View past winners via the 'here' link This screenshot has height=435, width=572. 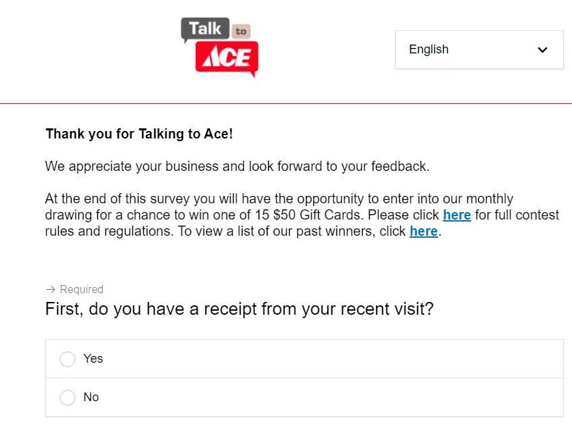click(423, 231)
